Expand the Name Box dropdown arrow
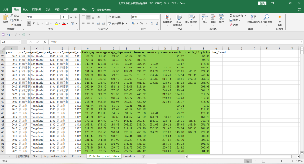The width and height of the screenshot is (304, 164). [19, 42]
